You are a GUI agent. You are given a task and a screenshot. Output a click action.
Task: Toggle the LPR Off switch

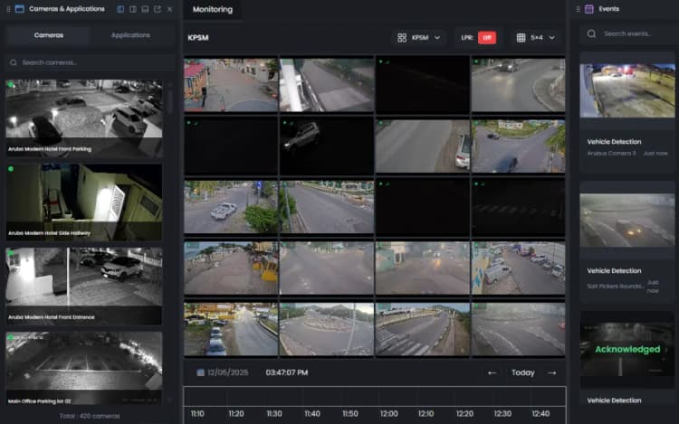[x=487, y=38]
